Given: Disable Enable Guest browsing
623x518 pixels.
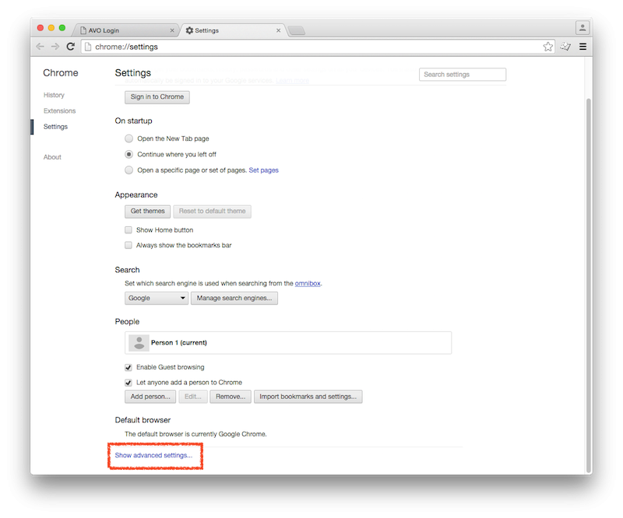Looking at the screenshot, I should (128, 366).
